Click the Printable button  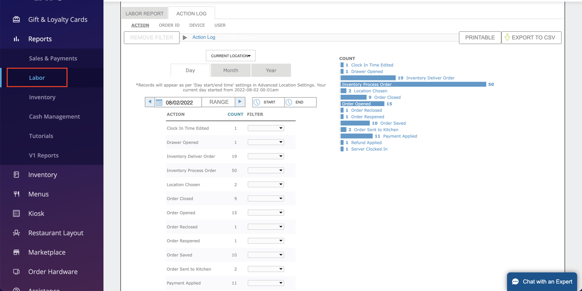tap(480, 38)
